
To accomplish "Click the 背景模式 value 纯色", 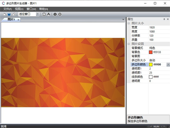I will point(159,48).
